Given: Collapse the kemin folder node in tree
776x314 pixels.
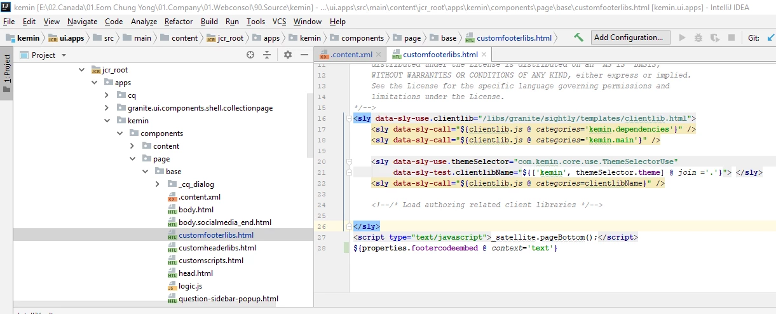Looking at the screenshot, I should (x=107, y=121).
